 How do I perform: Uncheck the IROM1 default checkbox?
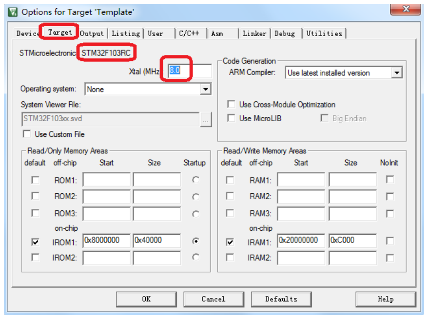36,242
